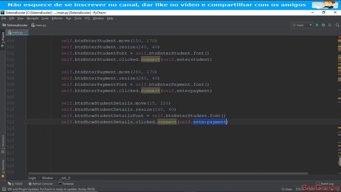The height and width of the screenshot is (192, 341).
Task: Open Search Everywhere magnifier icon
Action: tap(337, 25)
